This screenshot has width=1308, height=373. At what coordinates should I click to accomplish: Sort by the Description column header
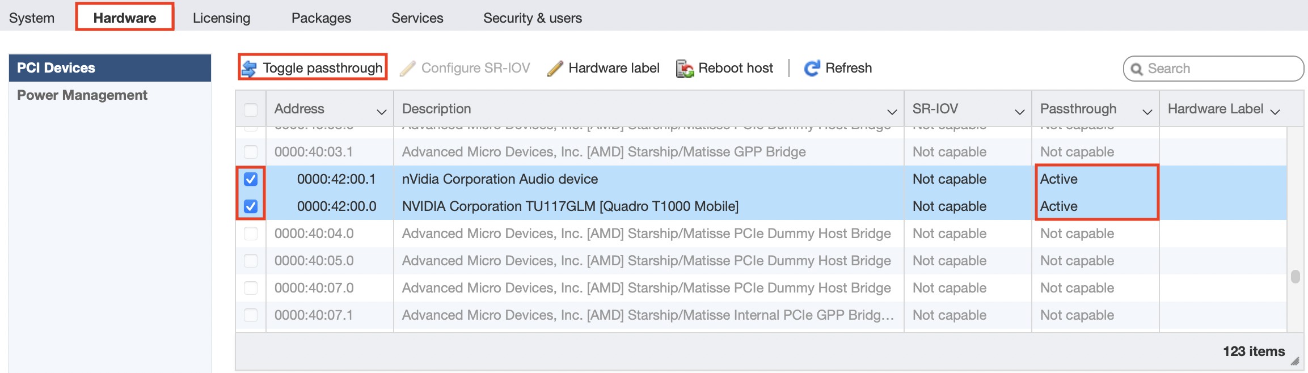tap(437, 109)
